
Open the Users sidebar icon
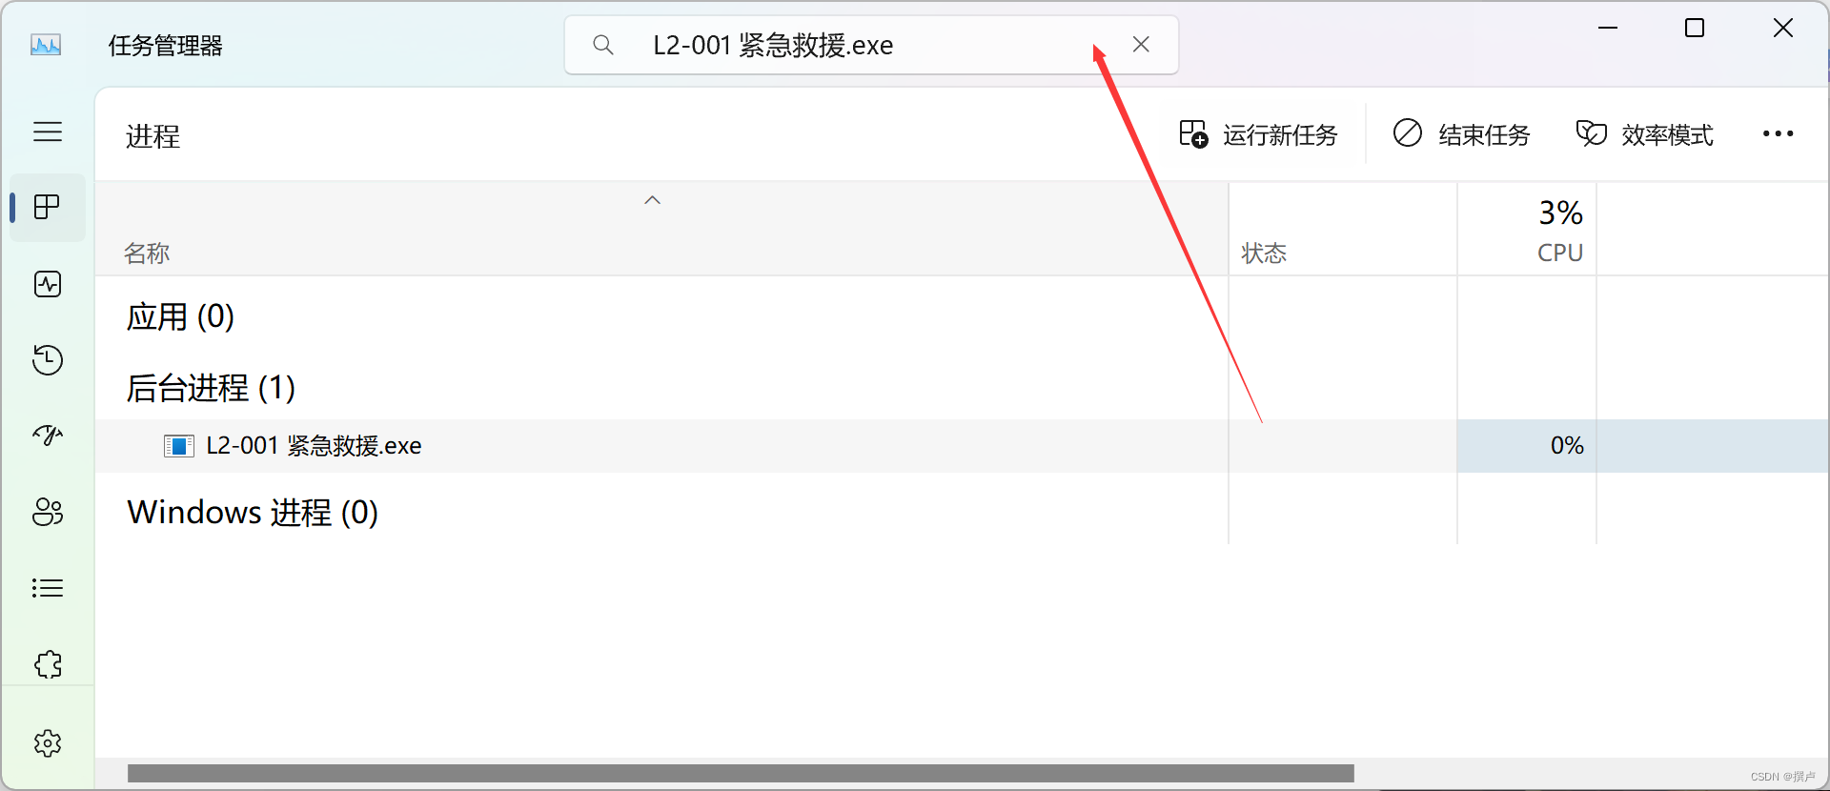pos(47,512)
